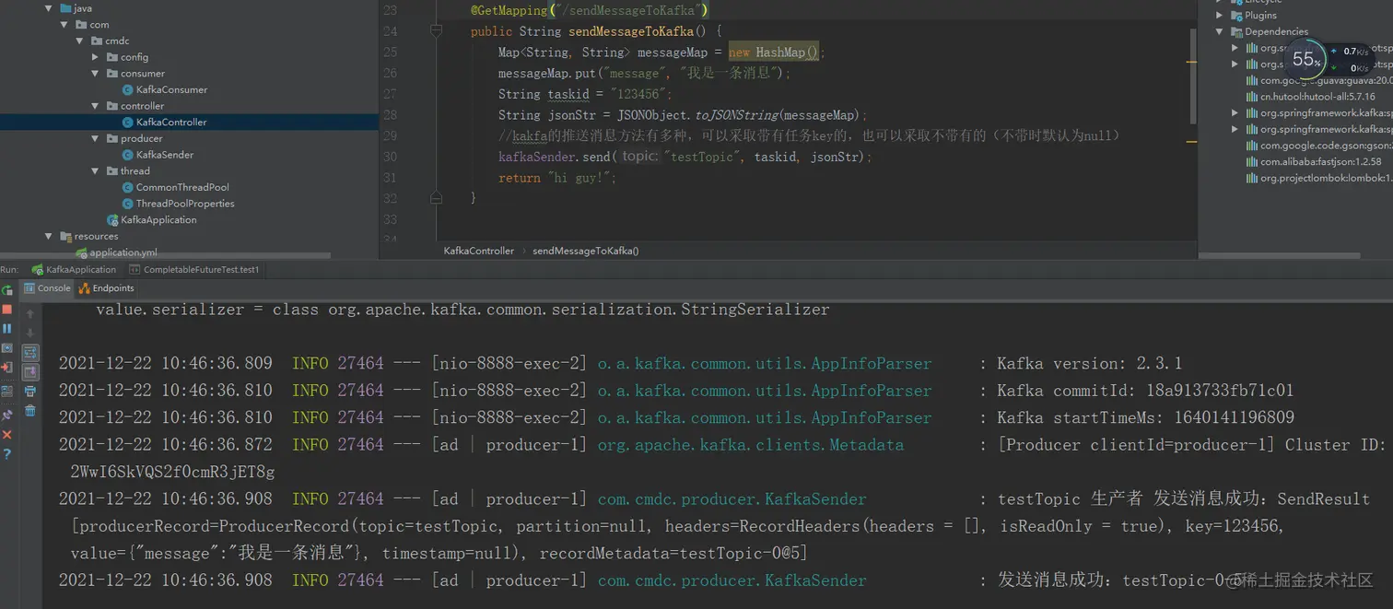
Task: Click the editor's vertical scrollbar
Action: point(1193,76)
